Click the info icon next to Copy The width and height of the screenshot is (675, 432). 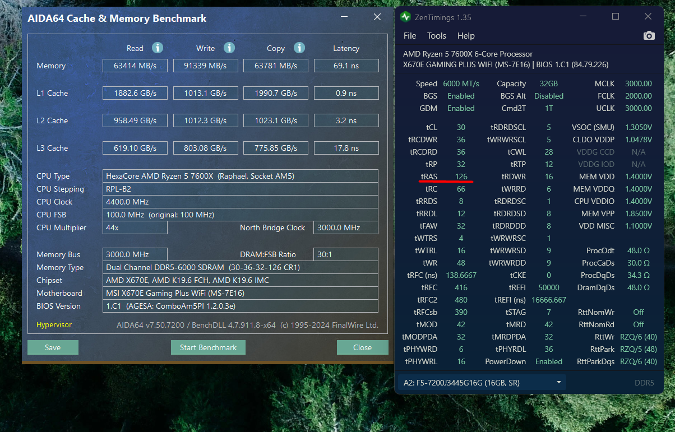(299, 48)
